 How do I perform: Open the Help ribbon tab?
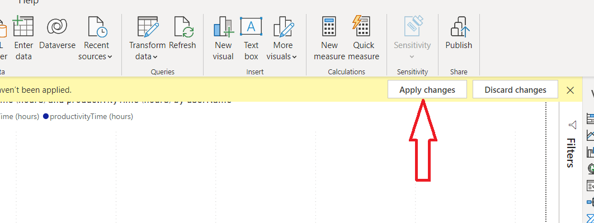[x=29, y=2]
